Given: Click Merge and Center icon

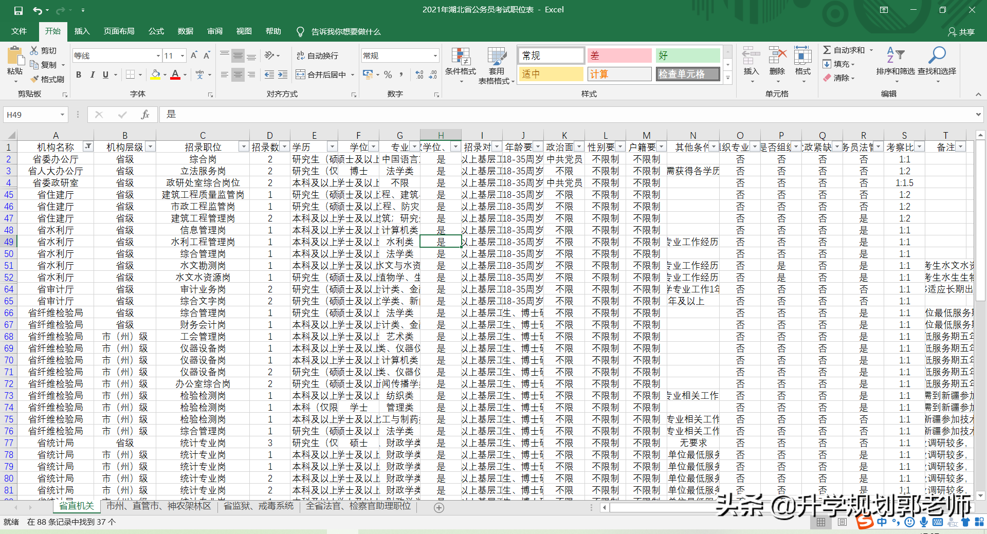Looking at the screenshot, I should pyautogui.click(x=301, y=75).
